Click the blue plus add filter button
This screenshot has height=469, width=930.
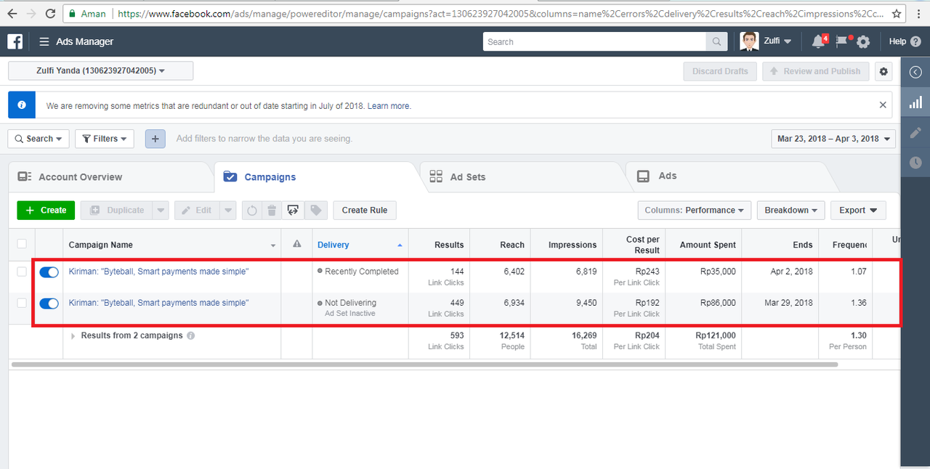click(x=155, y=139)
